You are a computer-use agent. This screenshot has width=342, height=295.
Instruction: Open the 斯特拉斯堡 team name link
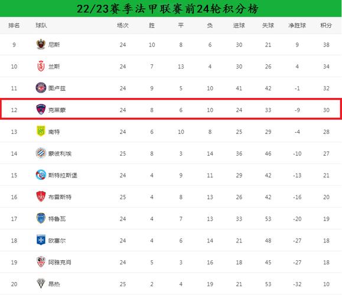click(63, 175)
